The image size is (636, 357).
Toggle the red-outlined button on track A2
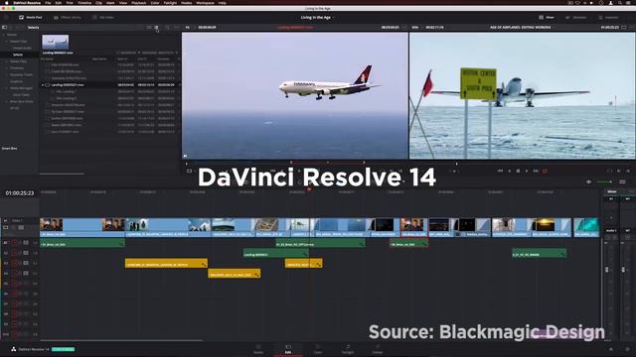click(14, 253)
